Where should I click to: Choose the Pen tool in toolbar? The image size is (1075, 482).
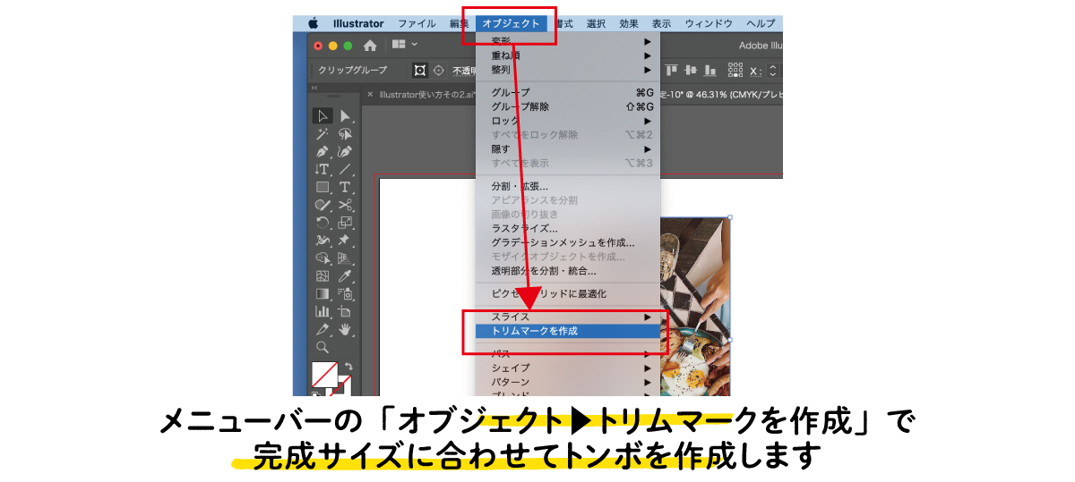[322, 152]
